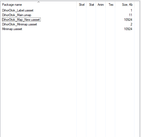The height and width of the screenshot is (137, 141).
Task: Select the Minimap.uasset package
Action: (12, 29)
